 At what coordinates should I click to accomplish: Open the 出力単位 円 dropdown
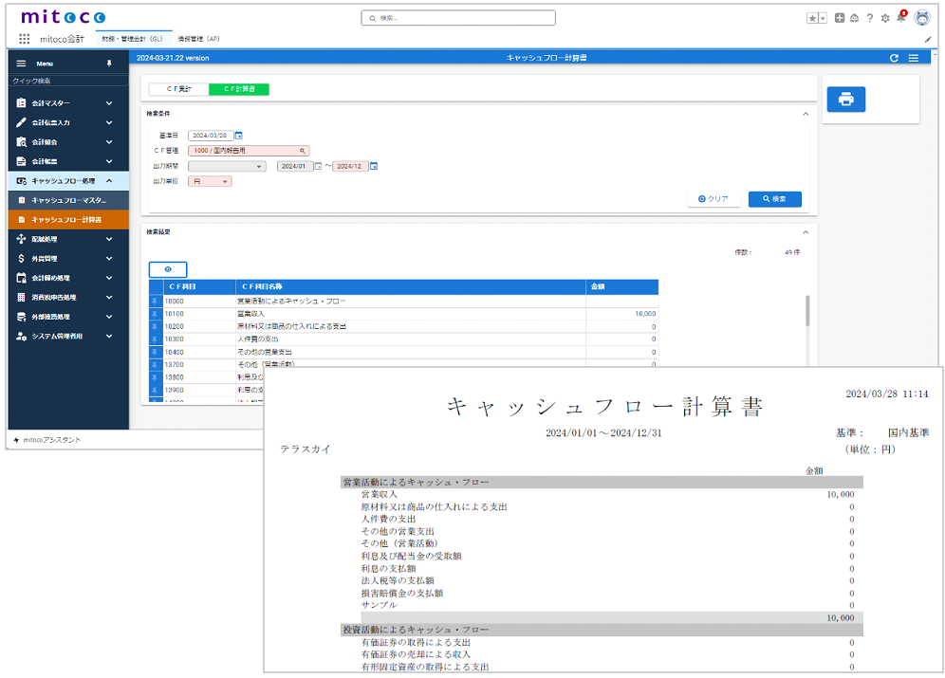pyautogui.click(x=210, y=181)
